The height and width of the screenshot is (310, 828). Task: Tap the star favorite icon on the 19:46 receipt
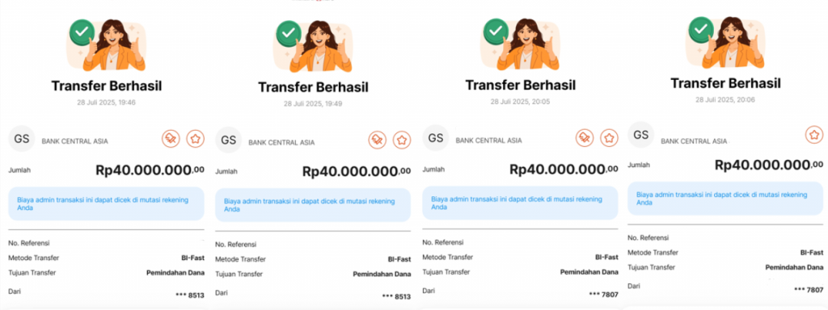click(x=196, y=139)
